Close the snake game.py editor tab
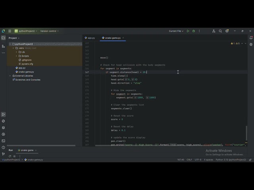Viewport: 254px width, 190px height. (123, 38)
